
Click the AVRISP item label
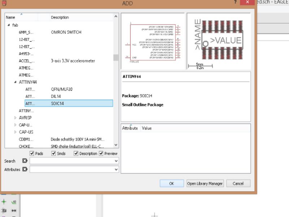tap(25, 118)
